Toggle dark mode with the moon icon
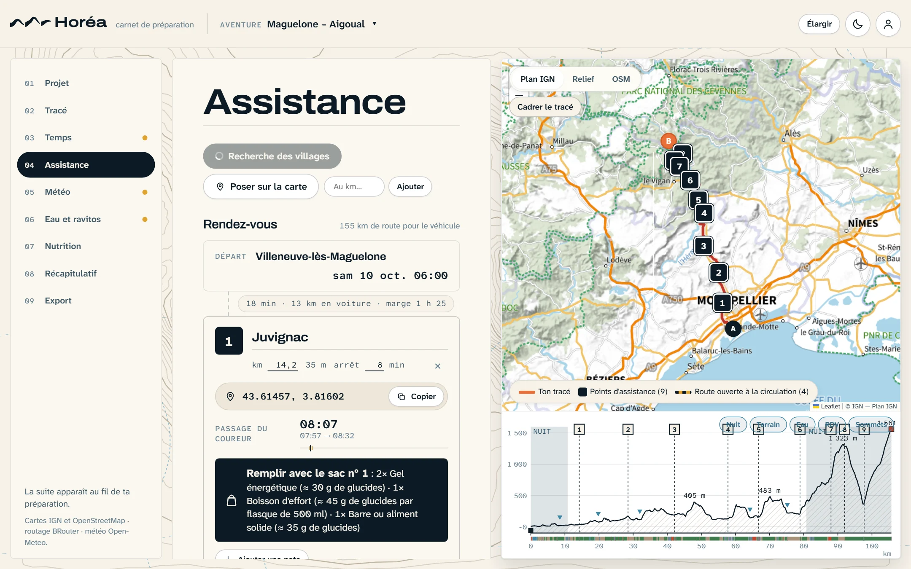 (x=857, y=24)
